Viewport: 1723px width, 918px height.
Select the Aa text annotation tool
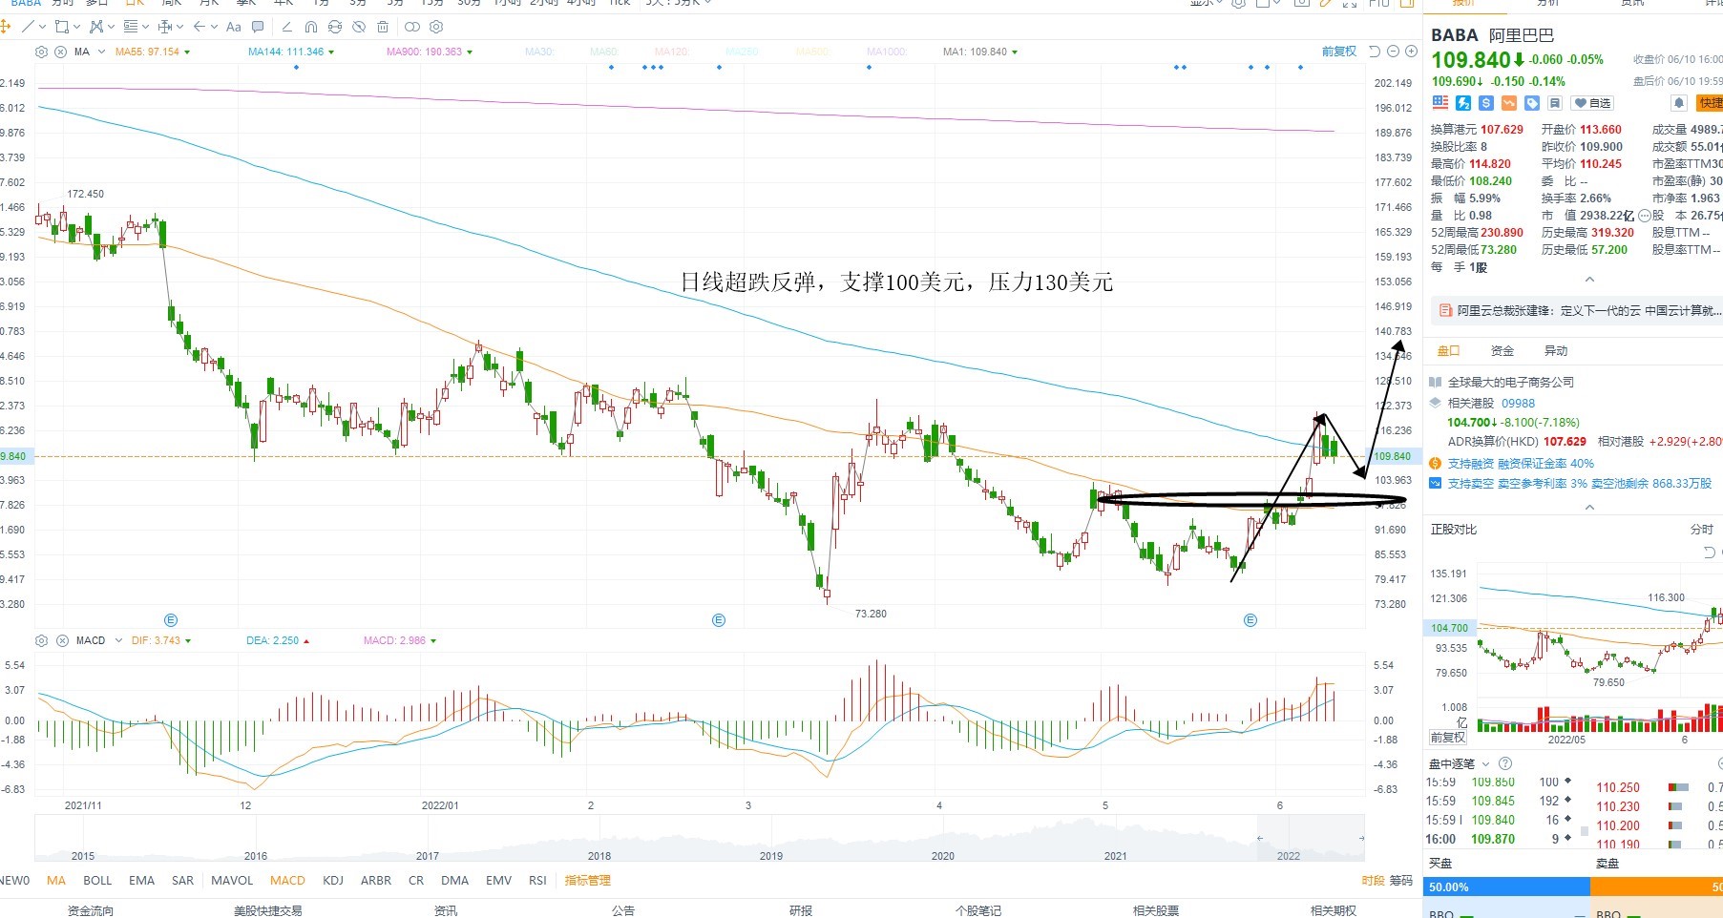(x=234, y=27)
